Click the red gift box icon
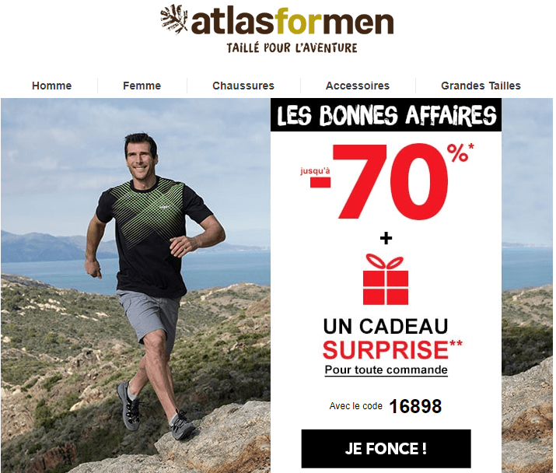This screenshot has height=473, width=556. (x=386, y=279)
